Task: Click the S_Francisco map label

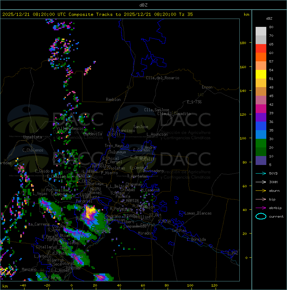Action: pyautogui.click(x=123, y=131)
